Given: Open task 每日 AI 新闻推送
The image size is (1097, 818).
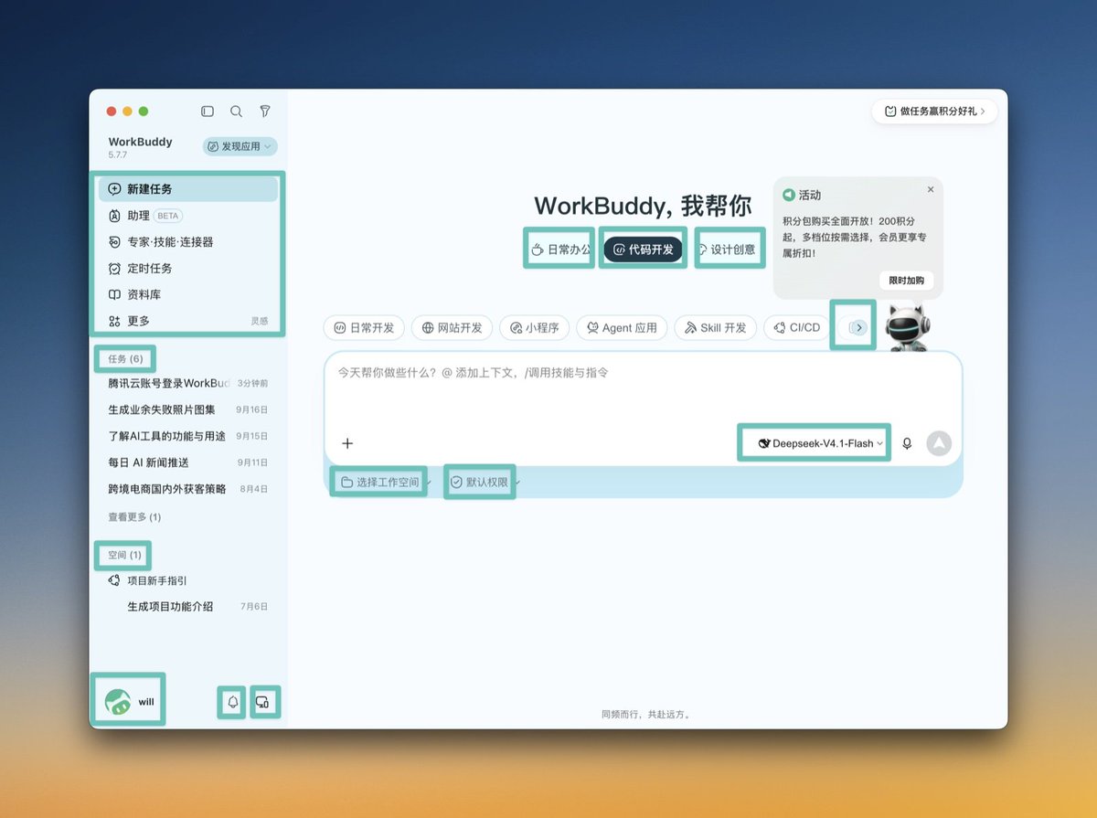Looking at the screenshot, I should click(x=188, y=462).
